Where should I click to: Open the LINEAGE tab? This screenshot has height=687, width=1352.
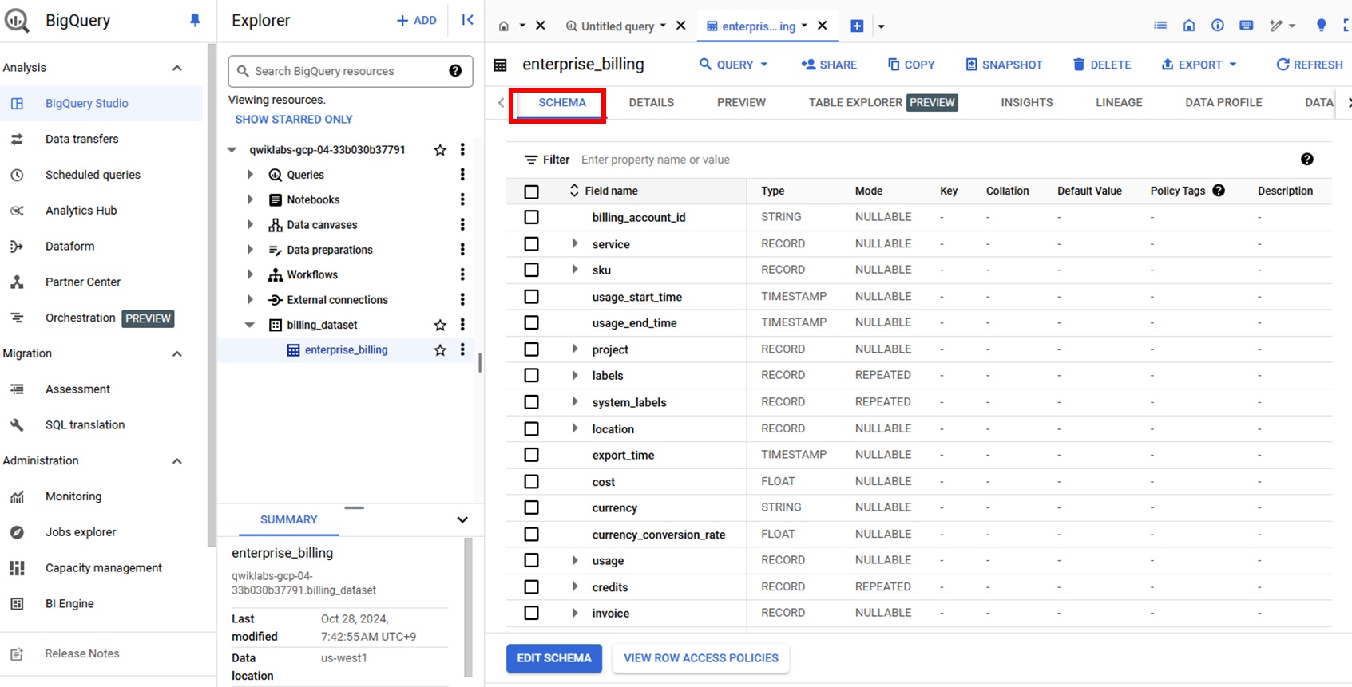click(1119, 102)
